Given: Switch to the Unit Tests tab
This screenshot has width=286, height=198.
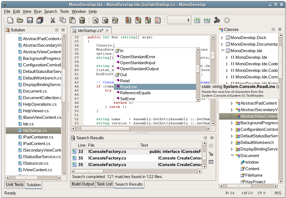Looking at the screenshot, I should (14, 185).
